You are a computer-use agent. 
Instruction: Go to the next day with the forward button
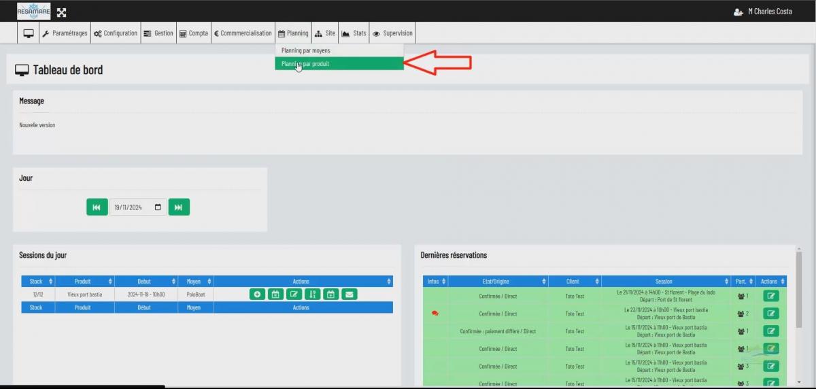(179, 207)
